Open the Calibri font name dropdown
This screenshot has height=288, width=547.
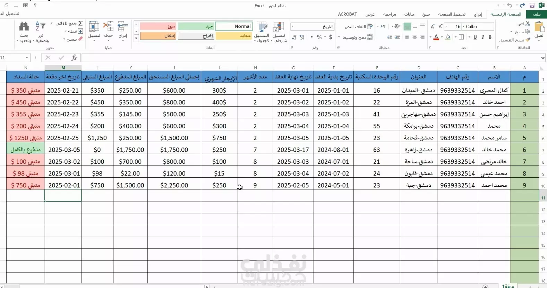point(463,26)
